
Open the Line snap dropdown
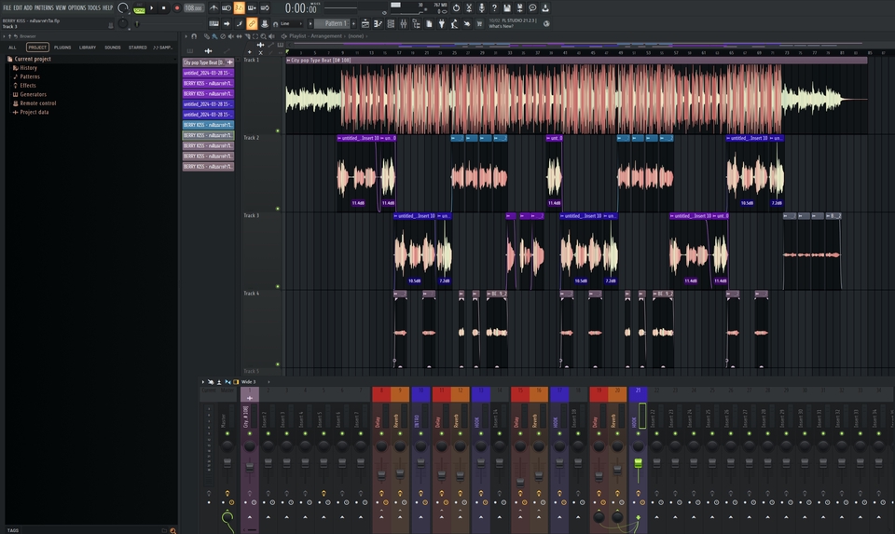click(294, 23)
